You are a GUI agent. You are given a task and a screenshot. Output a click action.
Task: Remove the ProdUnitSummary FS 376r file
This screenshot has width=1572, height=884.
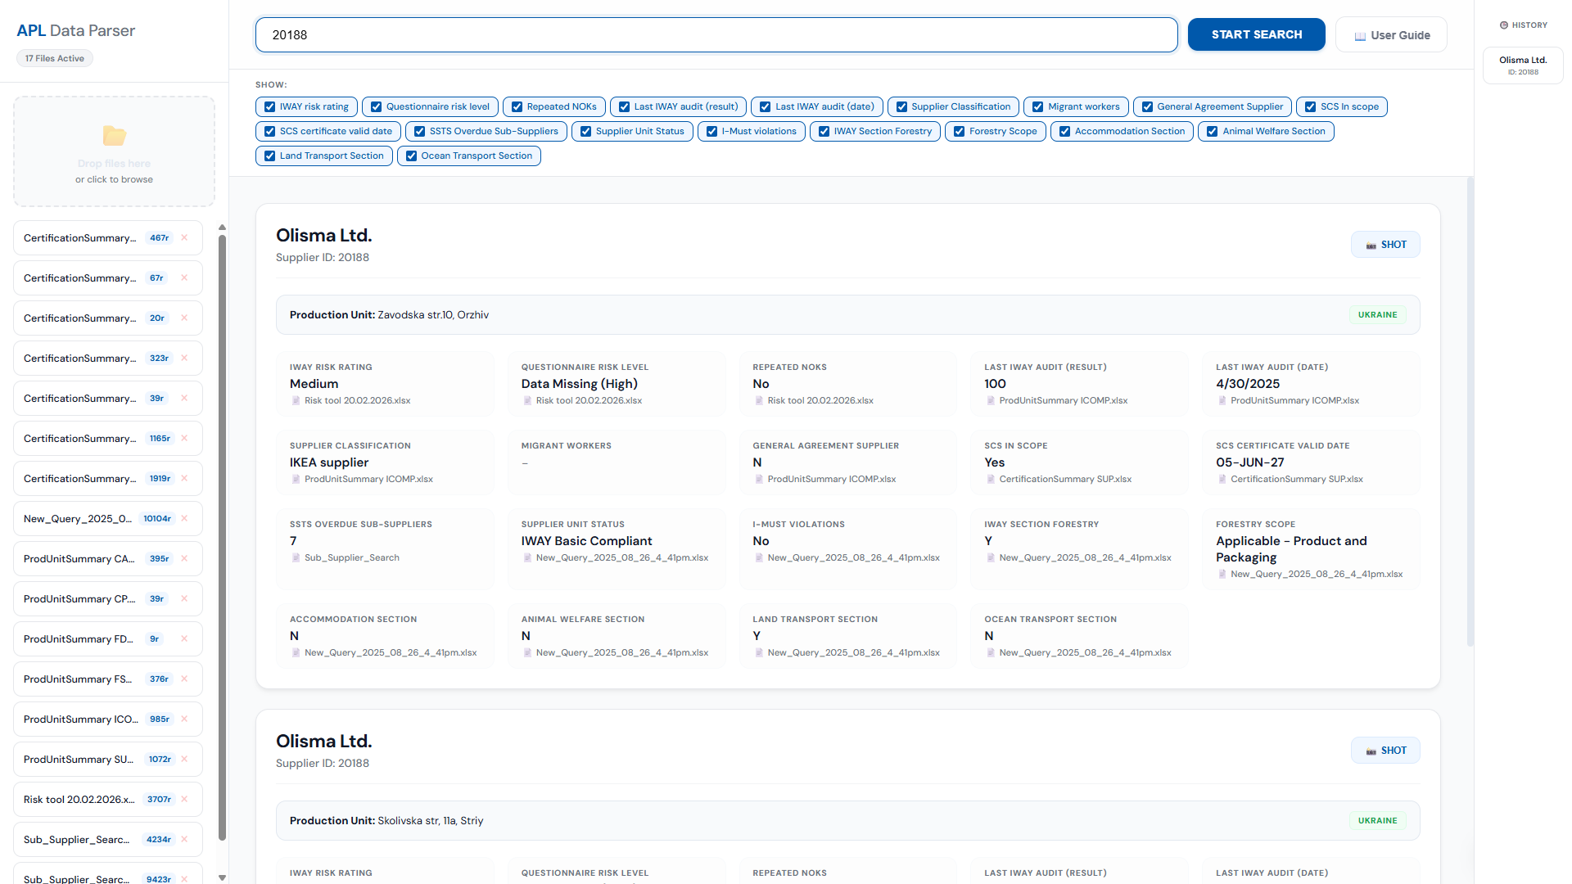pos(184,679)
